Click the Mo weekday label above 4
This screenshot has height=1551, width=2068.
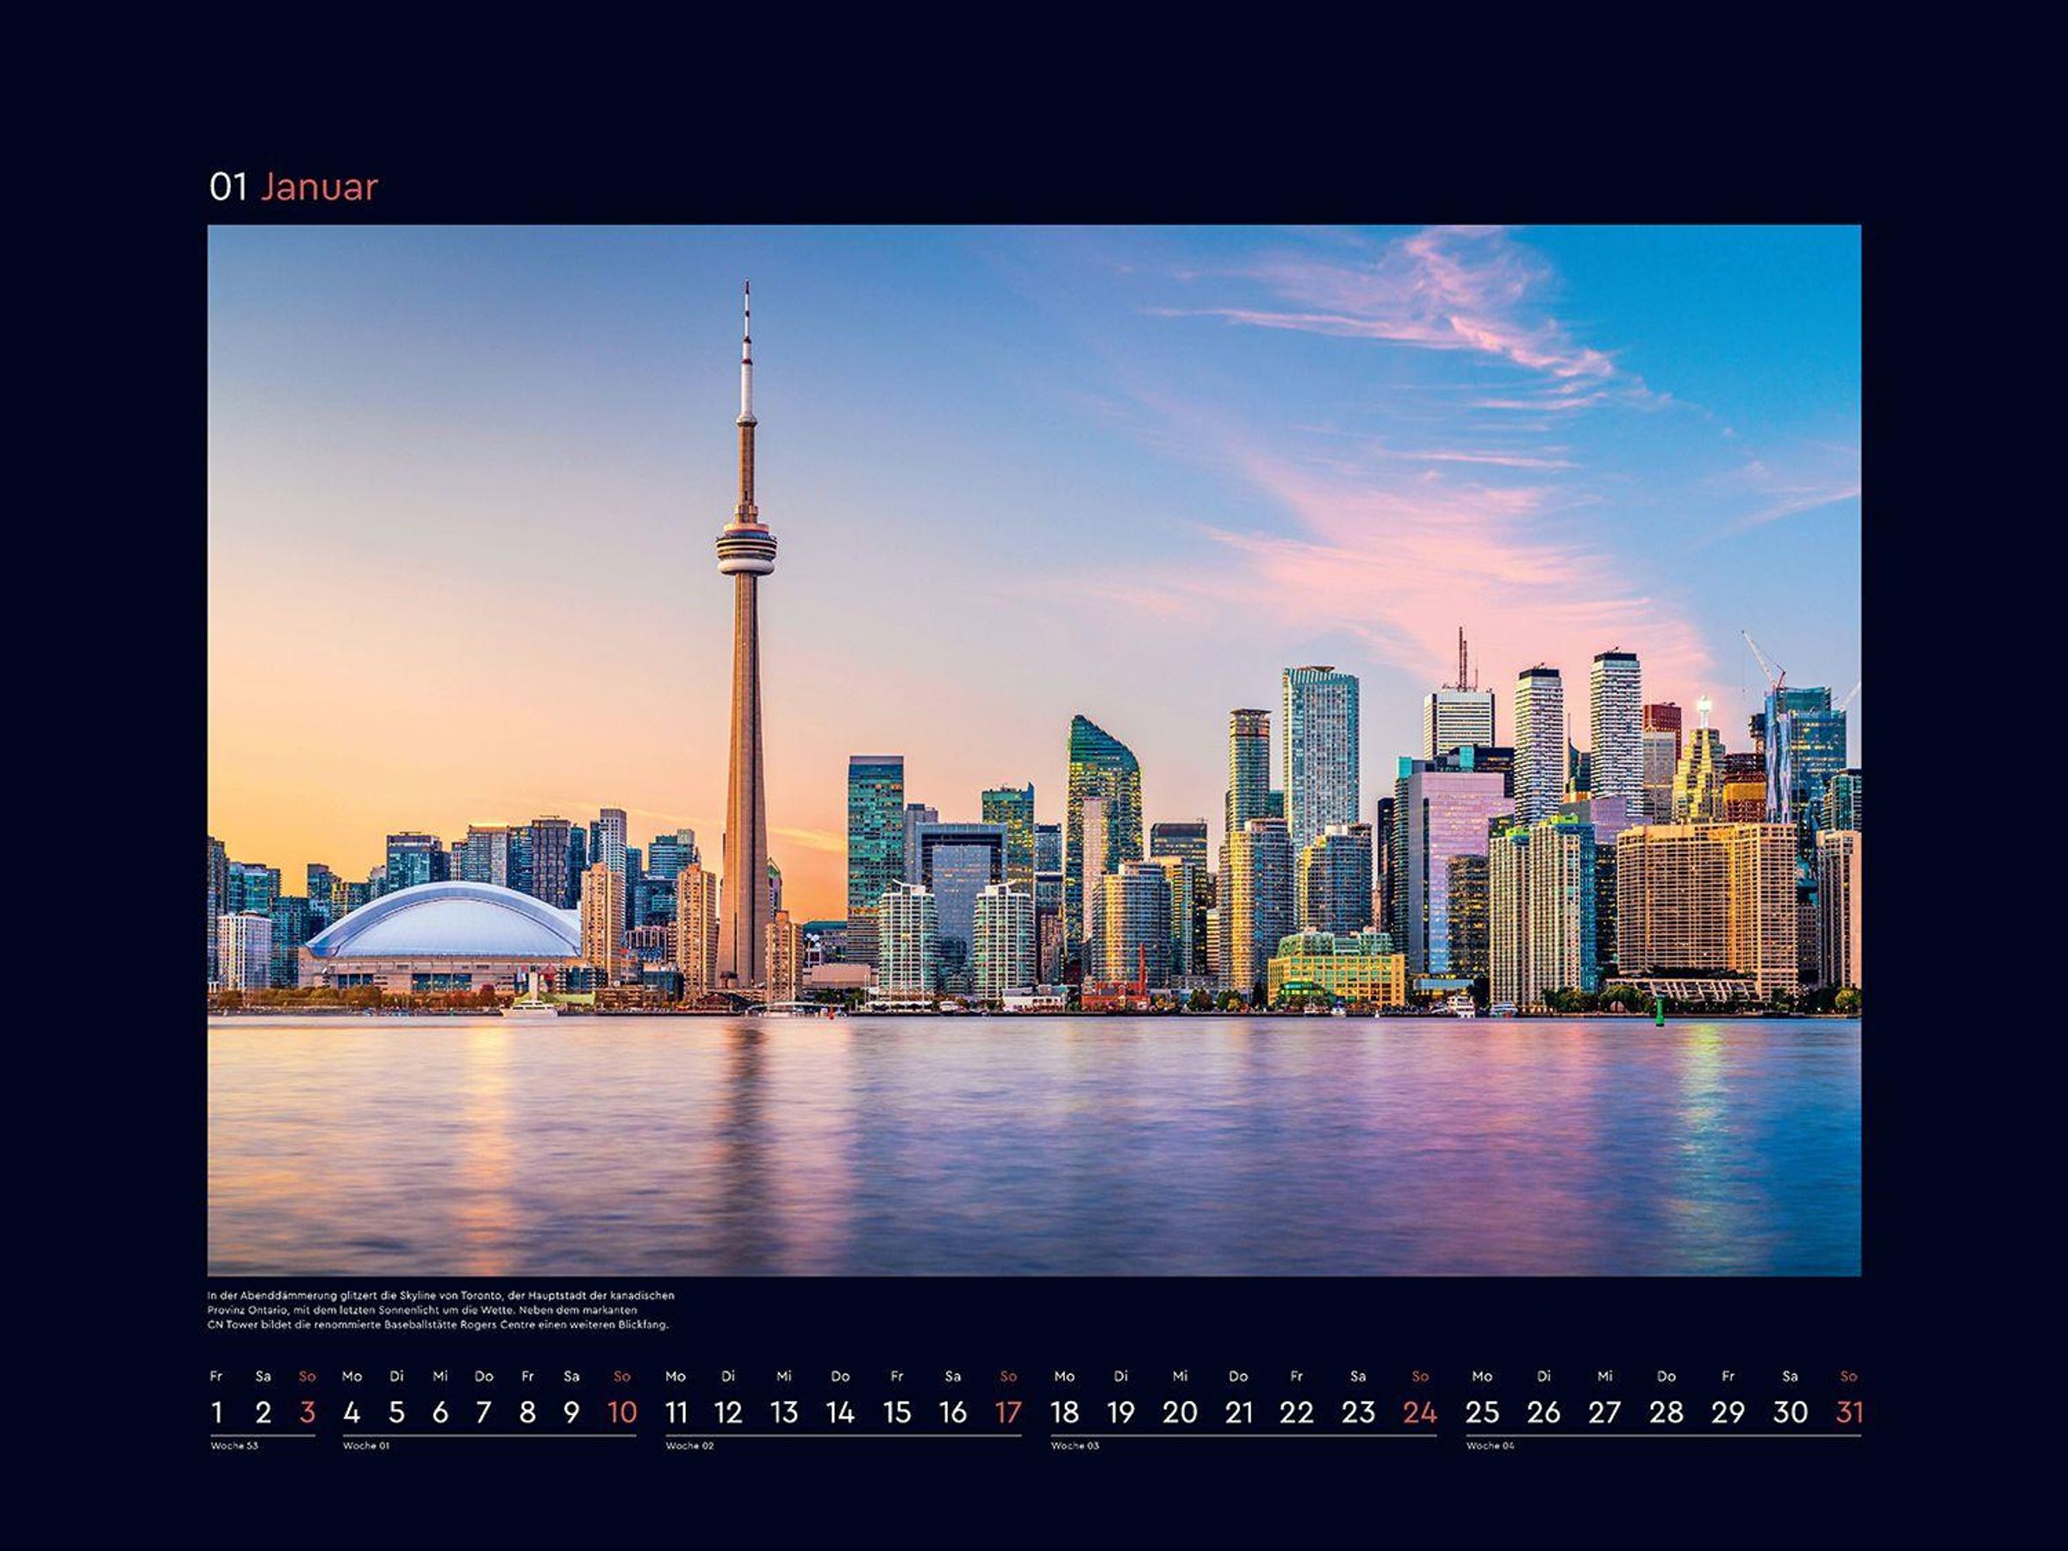352,1376
